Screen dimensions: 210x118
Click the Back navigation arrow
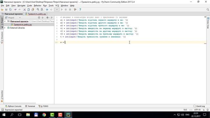pos(47,10)
